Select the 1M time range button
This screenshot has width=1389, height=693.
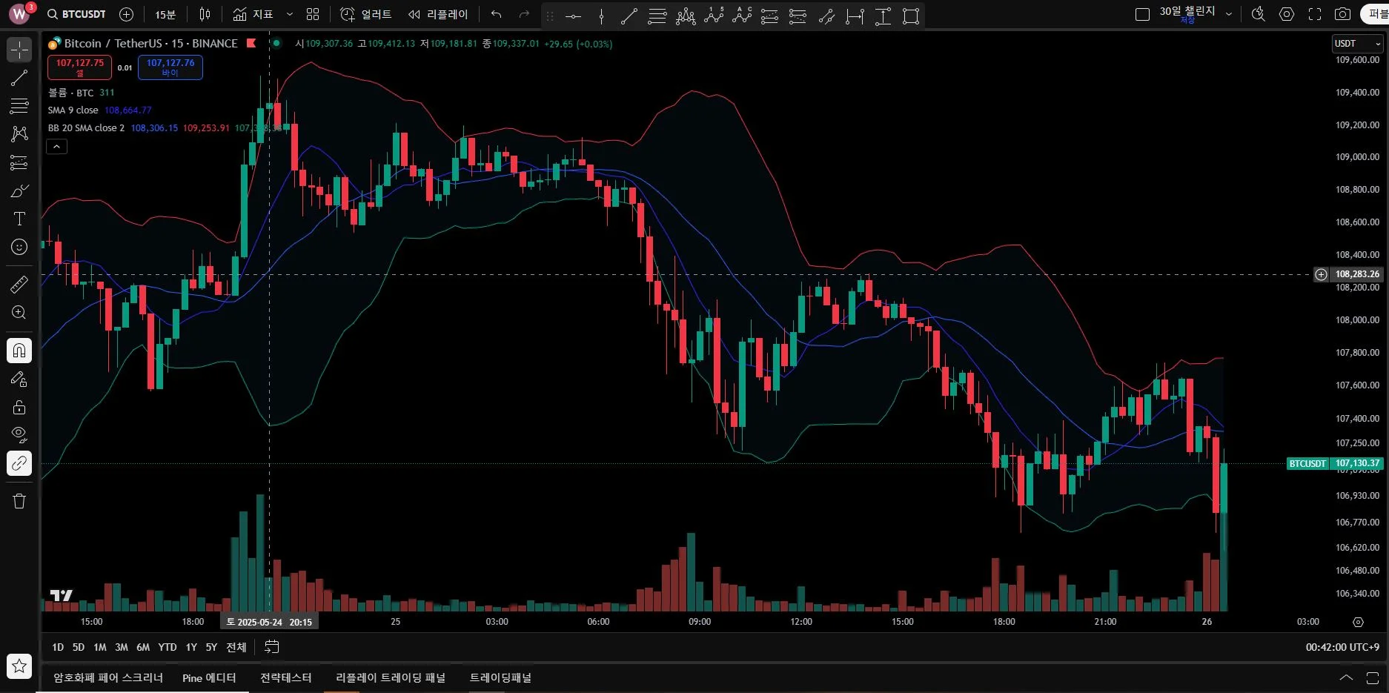tap(100, 647)
